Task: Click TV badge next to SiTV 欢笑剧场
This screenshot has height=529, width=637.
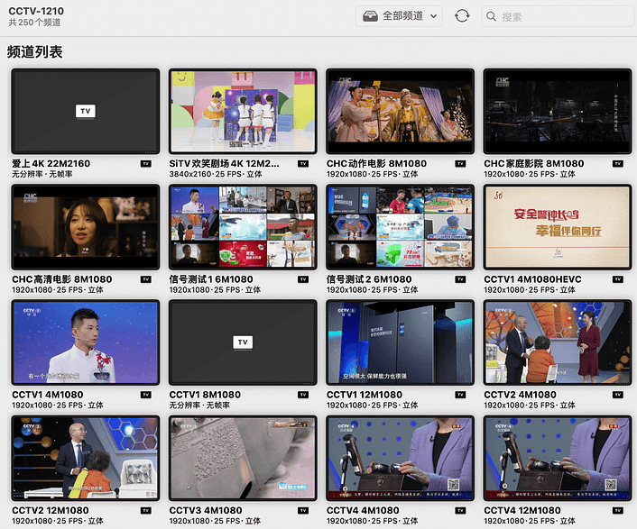Action: coord(303,163)
